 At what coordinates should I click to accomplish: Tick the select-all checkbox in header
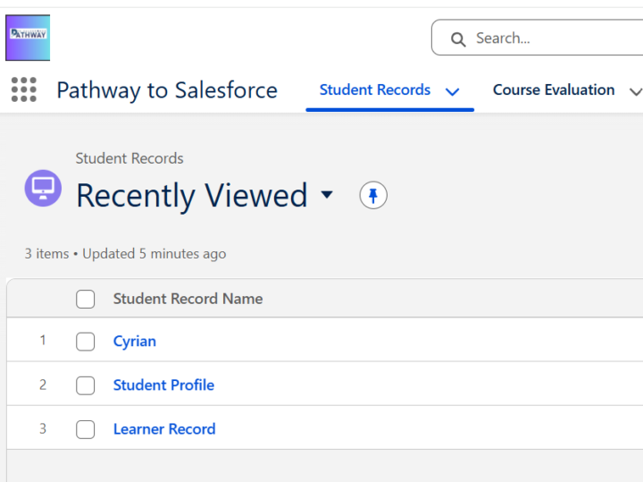click(86, 299)
